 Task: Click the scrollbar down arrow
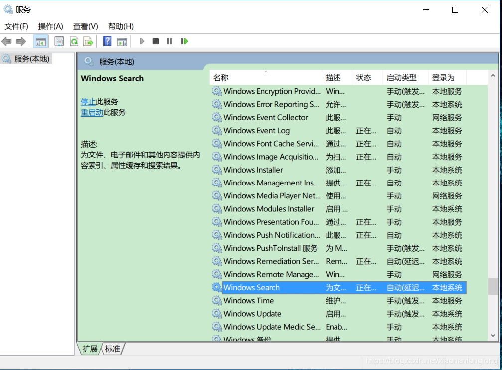pyautogui.click(x=493, y=336)
